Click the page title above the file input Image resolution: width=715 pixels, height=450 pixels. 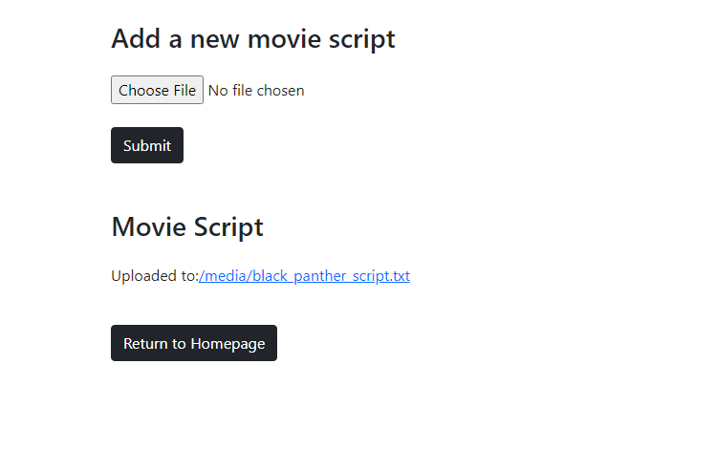pyautogui.click(x=253, y=39)
